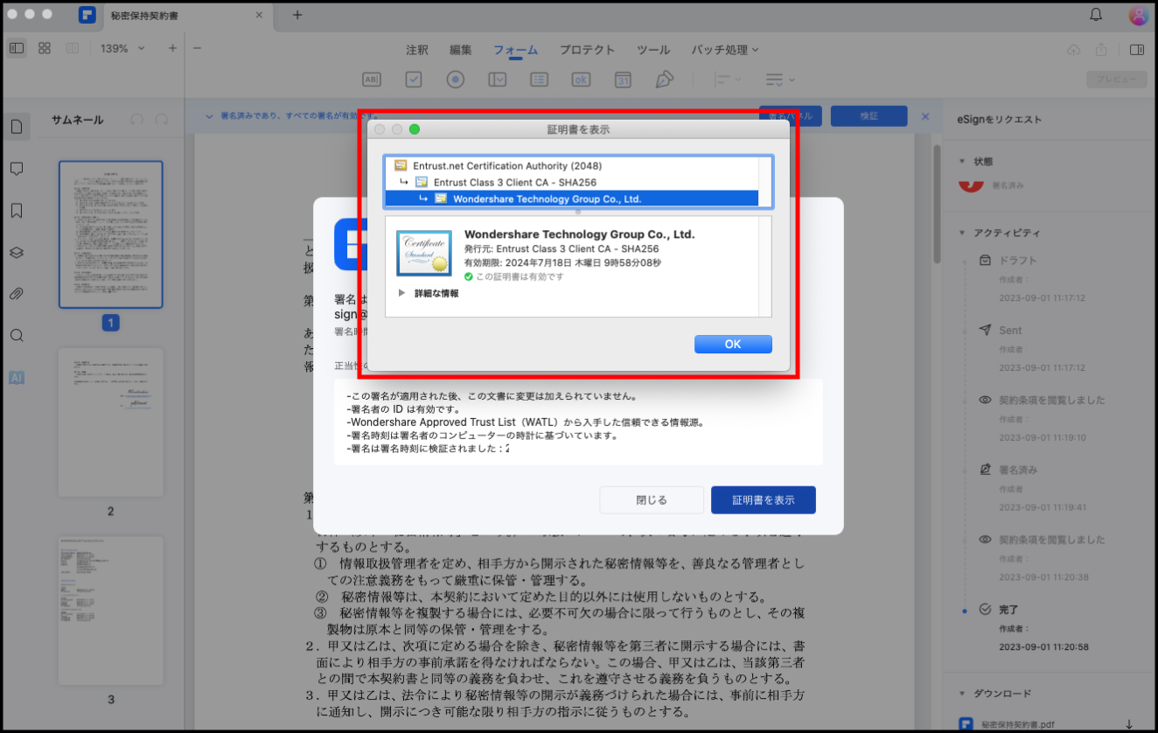
Task: Select the signature field pen tool
Action: [x=665, y=80]
